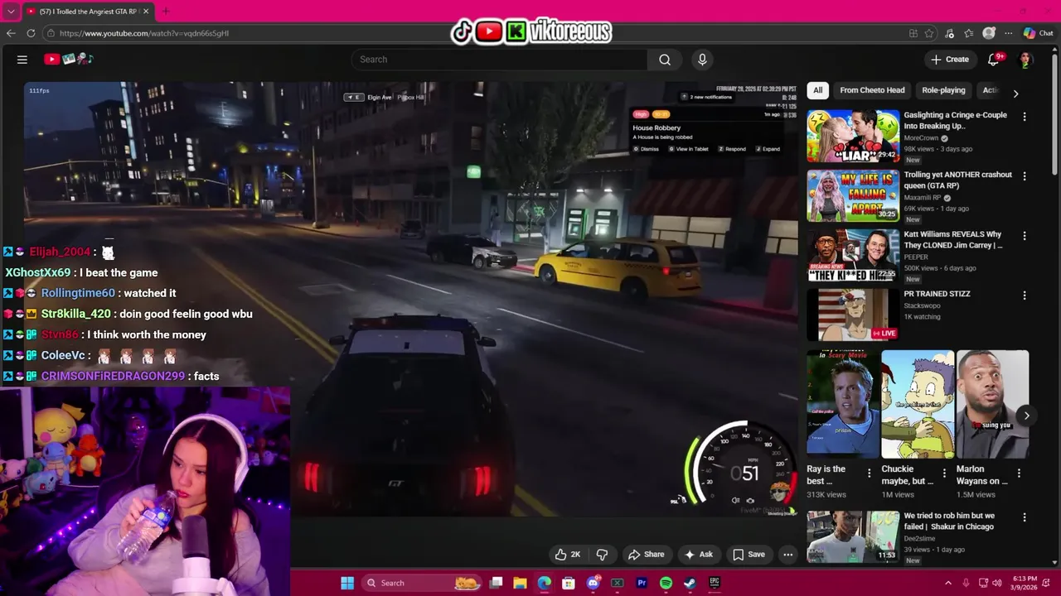Open options menu for Katt Williams video

1025,236
